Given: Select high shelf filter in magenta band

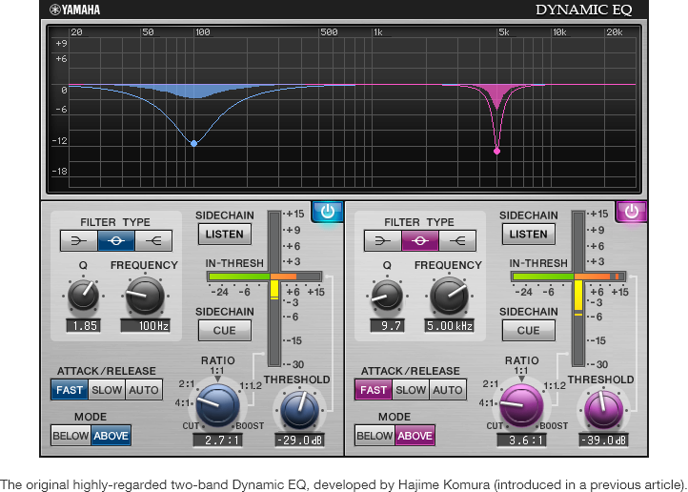Looking at the screenshot, I should click(457, 240).
